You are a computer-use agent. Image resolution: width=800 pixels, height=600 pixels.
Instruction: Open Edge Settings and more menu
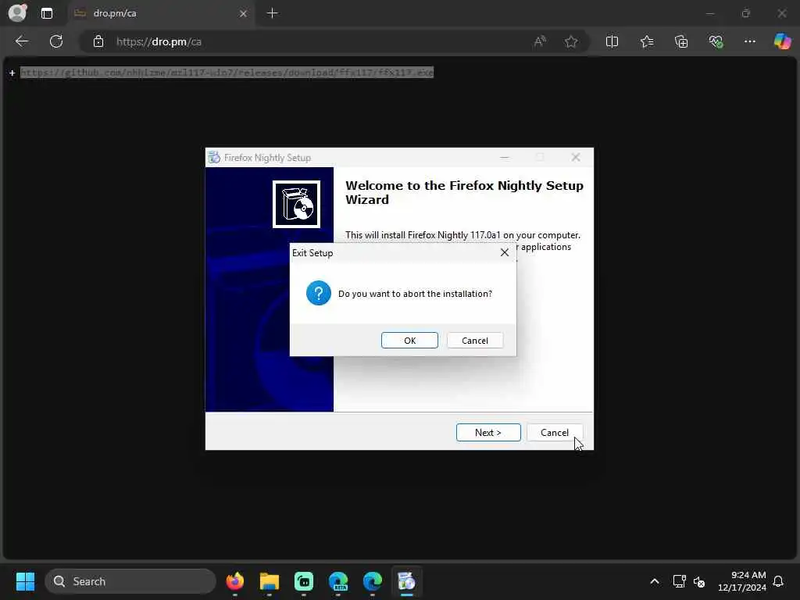coord(749,41)
